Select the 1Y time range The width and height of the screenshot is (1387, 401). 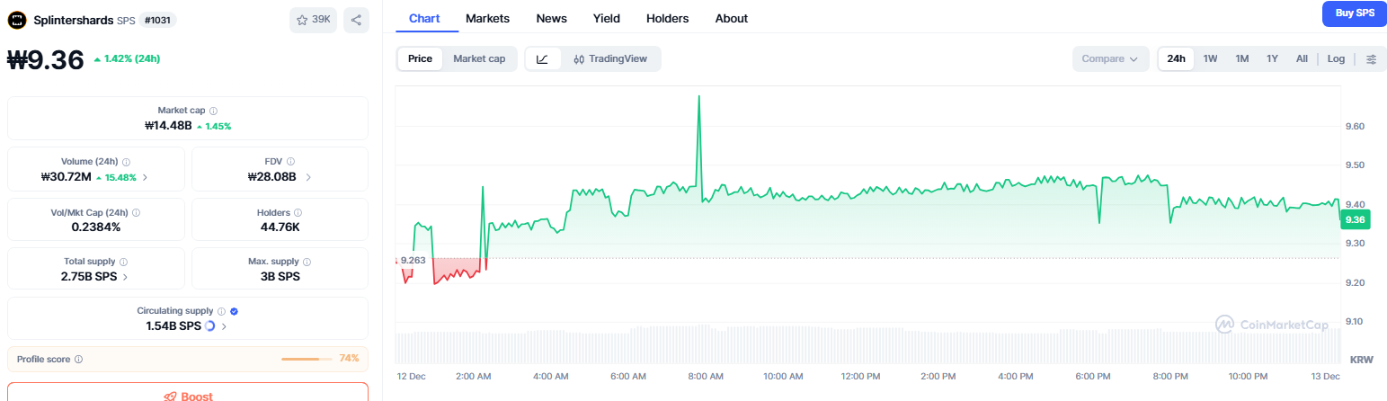pyautogui.click(x=1272, y=58)
